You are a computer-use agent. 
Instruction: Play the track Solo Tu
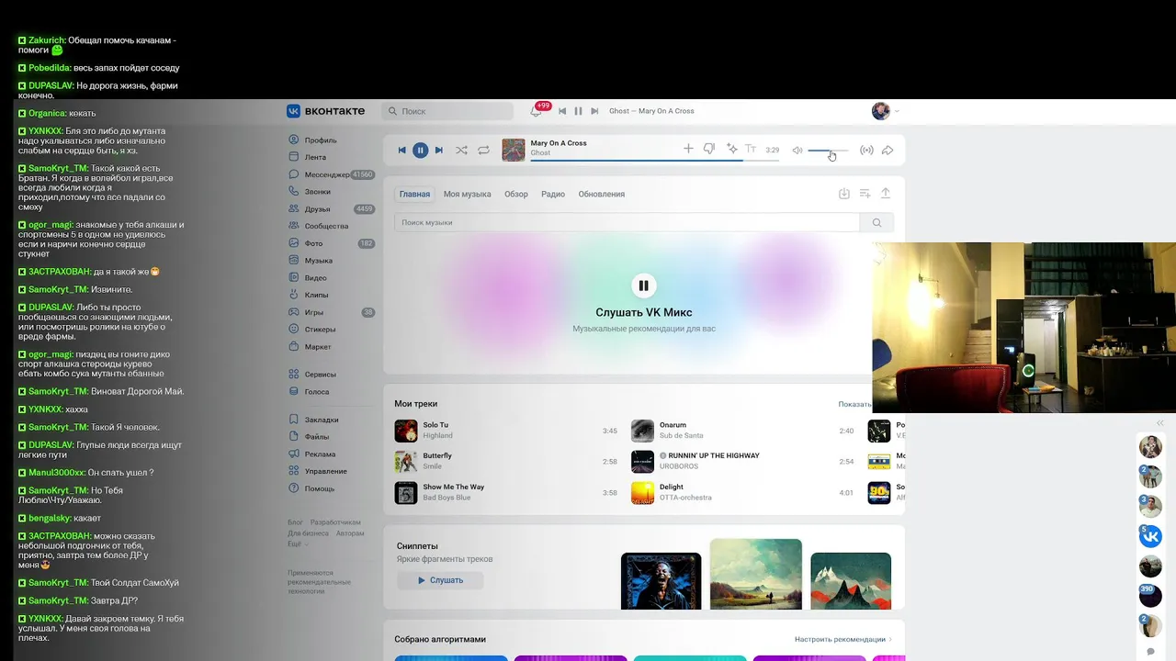click(x=405, y=431)
